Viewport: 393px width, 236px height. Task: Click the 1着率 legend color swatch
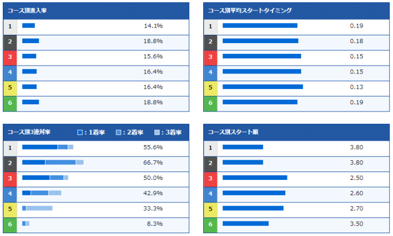point(80,132)
